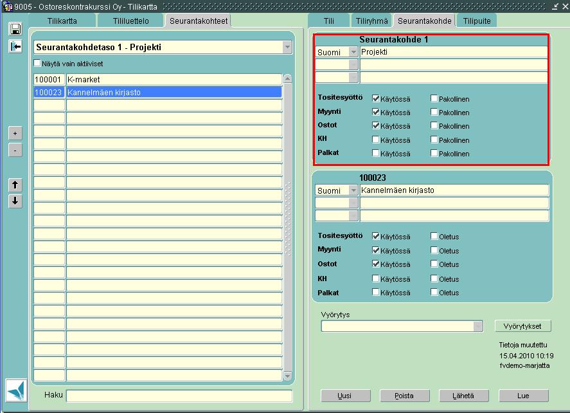
Task: Select row code 100023
Action: point(49,93)
